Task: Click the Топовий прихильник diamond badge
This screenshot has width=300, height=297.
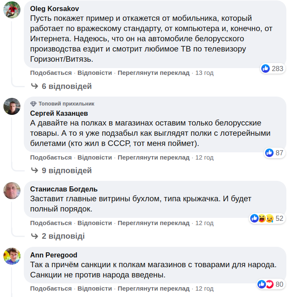Action: pyautogui.click(x=34, y=104)
